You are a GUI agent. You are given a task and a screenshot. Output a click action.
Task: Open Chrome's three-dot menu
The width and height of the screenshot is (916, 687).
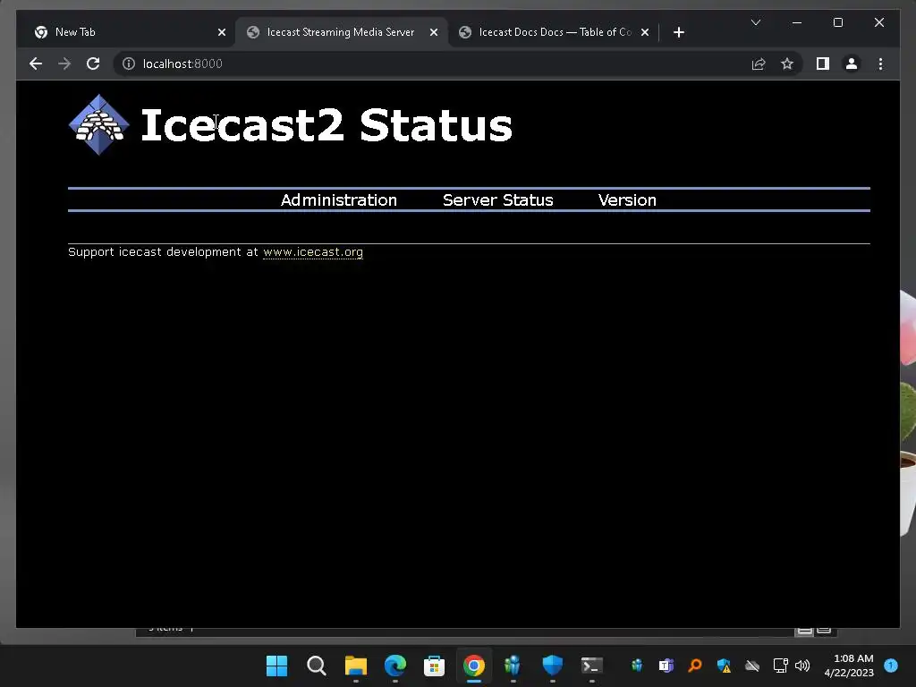pos(880,64)
